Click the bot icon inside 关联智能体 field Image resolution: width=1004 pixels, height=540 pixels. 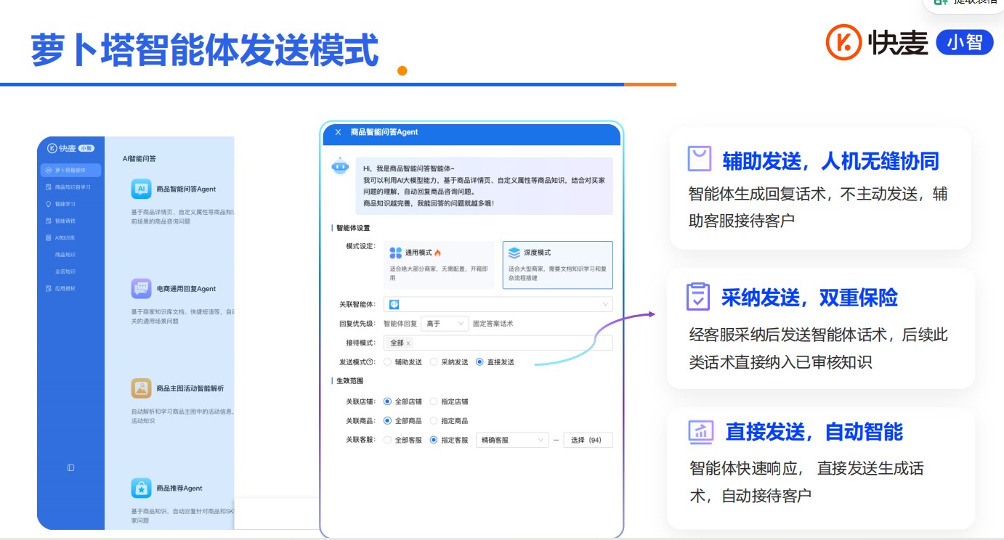pyautogui.click(x=394, y=304)
